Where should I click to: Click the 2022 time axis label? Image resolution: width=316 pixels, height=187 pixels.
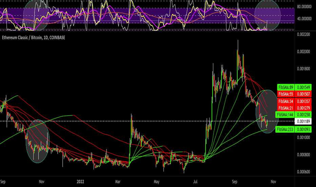pyautogui.click(x=80, y=182)
